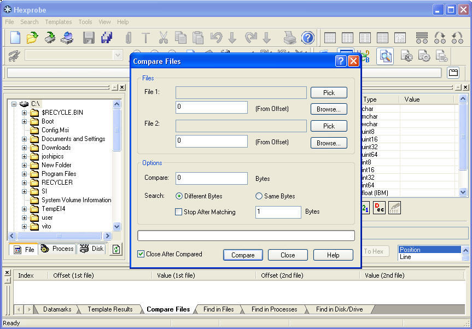Click the folder tree vertical scrollbar down arrow
Viewport: 472px width, 329px height.
117,226
